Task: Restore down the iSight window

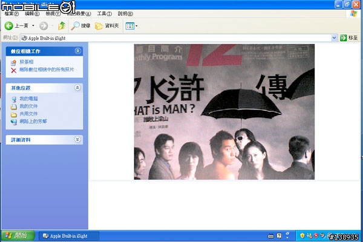Action: [x=347, y=4]
